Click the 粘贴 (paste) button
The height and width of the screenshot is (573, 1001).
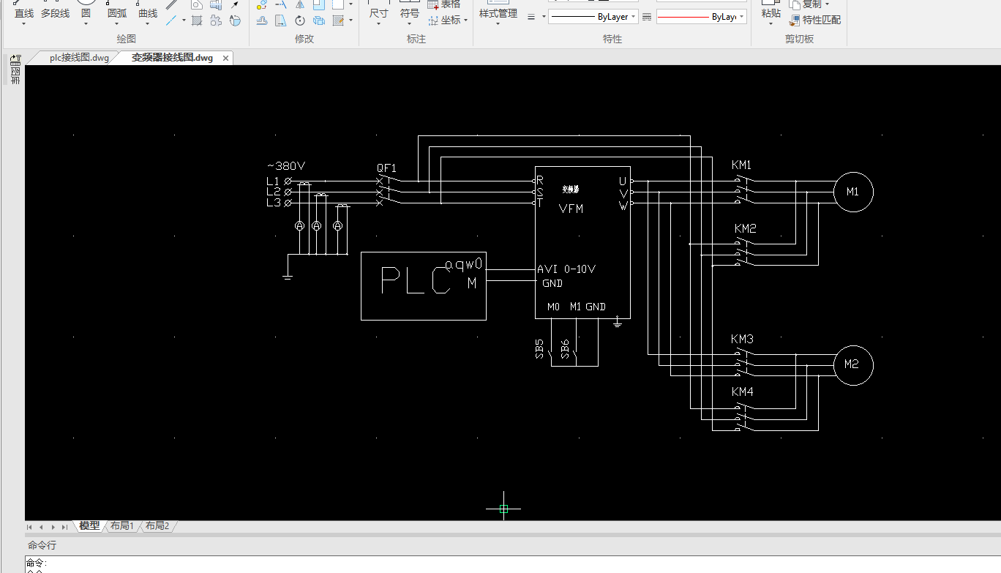tap(771, 13)
